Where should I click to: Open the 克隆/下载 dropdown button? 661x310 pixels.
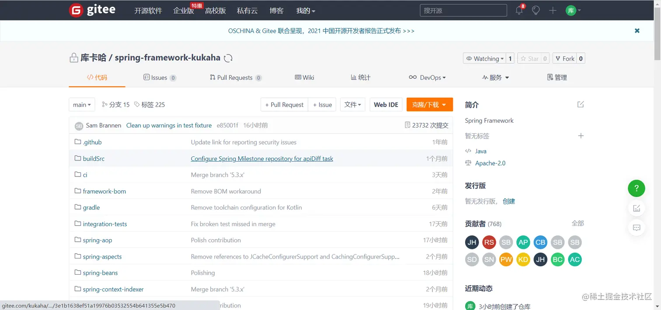(x=430, y=104)
